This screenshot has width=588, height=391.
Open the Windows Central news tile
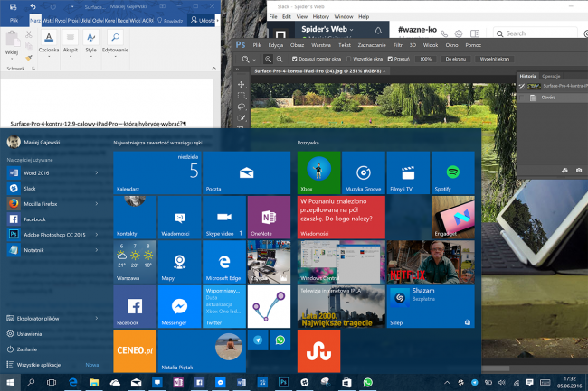tap(341, 262)
